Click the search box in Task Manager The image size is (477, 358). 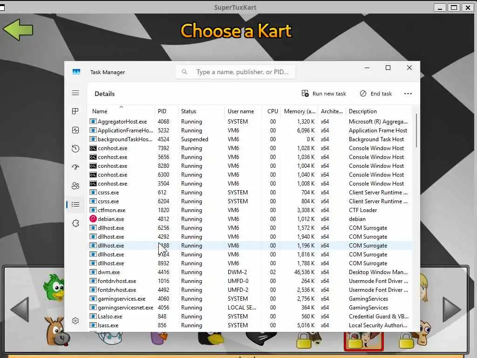click(x=235, y=72)
